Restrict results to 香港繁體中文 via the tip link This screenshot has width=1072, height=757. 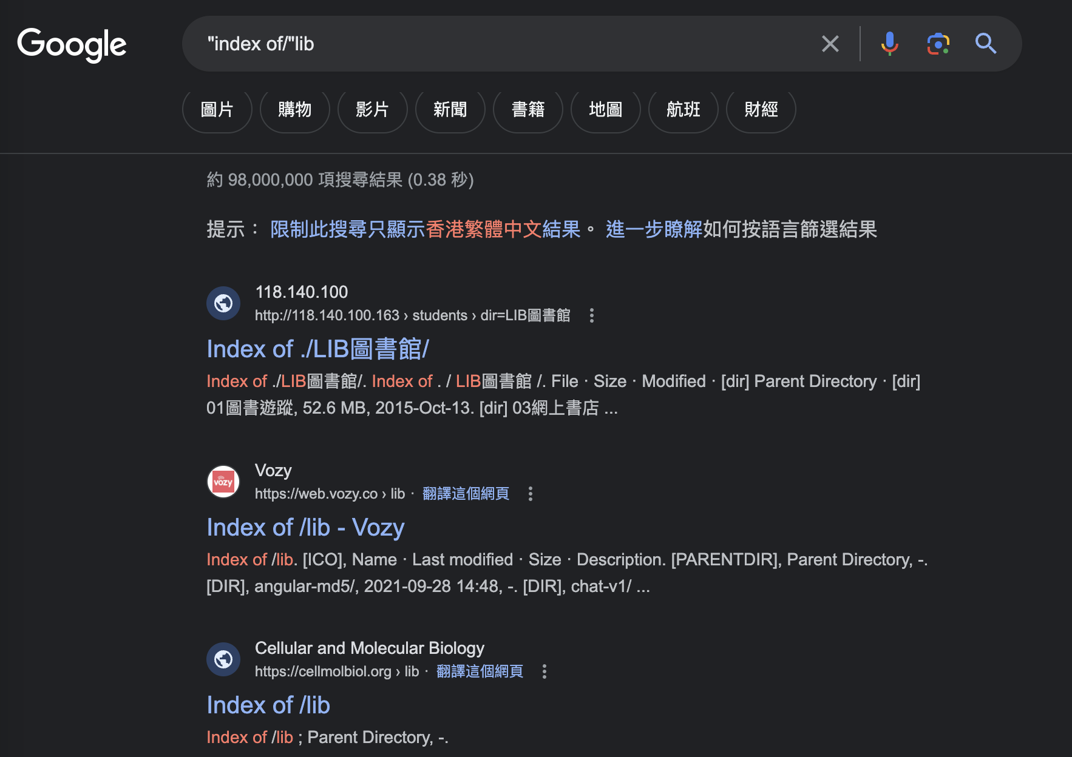(425, 230)
